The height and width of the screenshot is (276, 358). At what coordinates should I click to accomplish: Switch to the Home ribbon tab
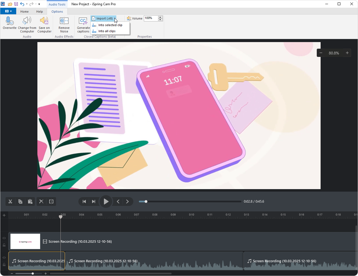(24, 12)
